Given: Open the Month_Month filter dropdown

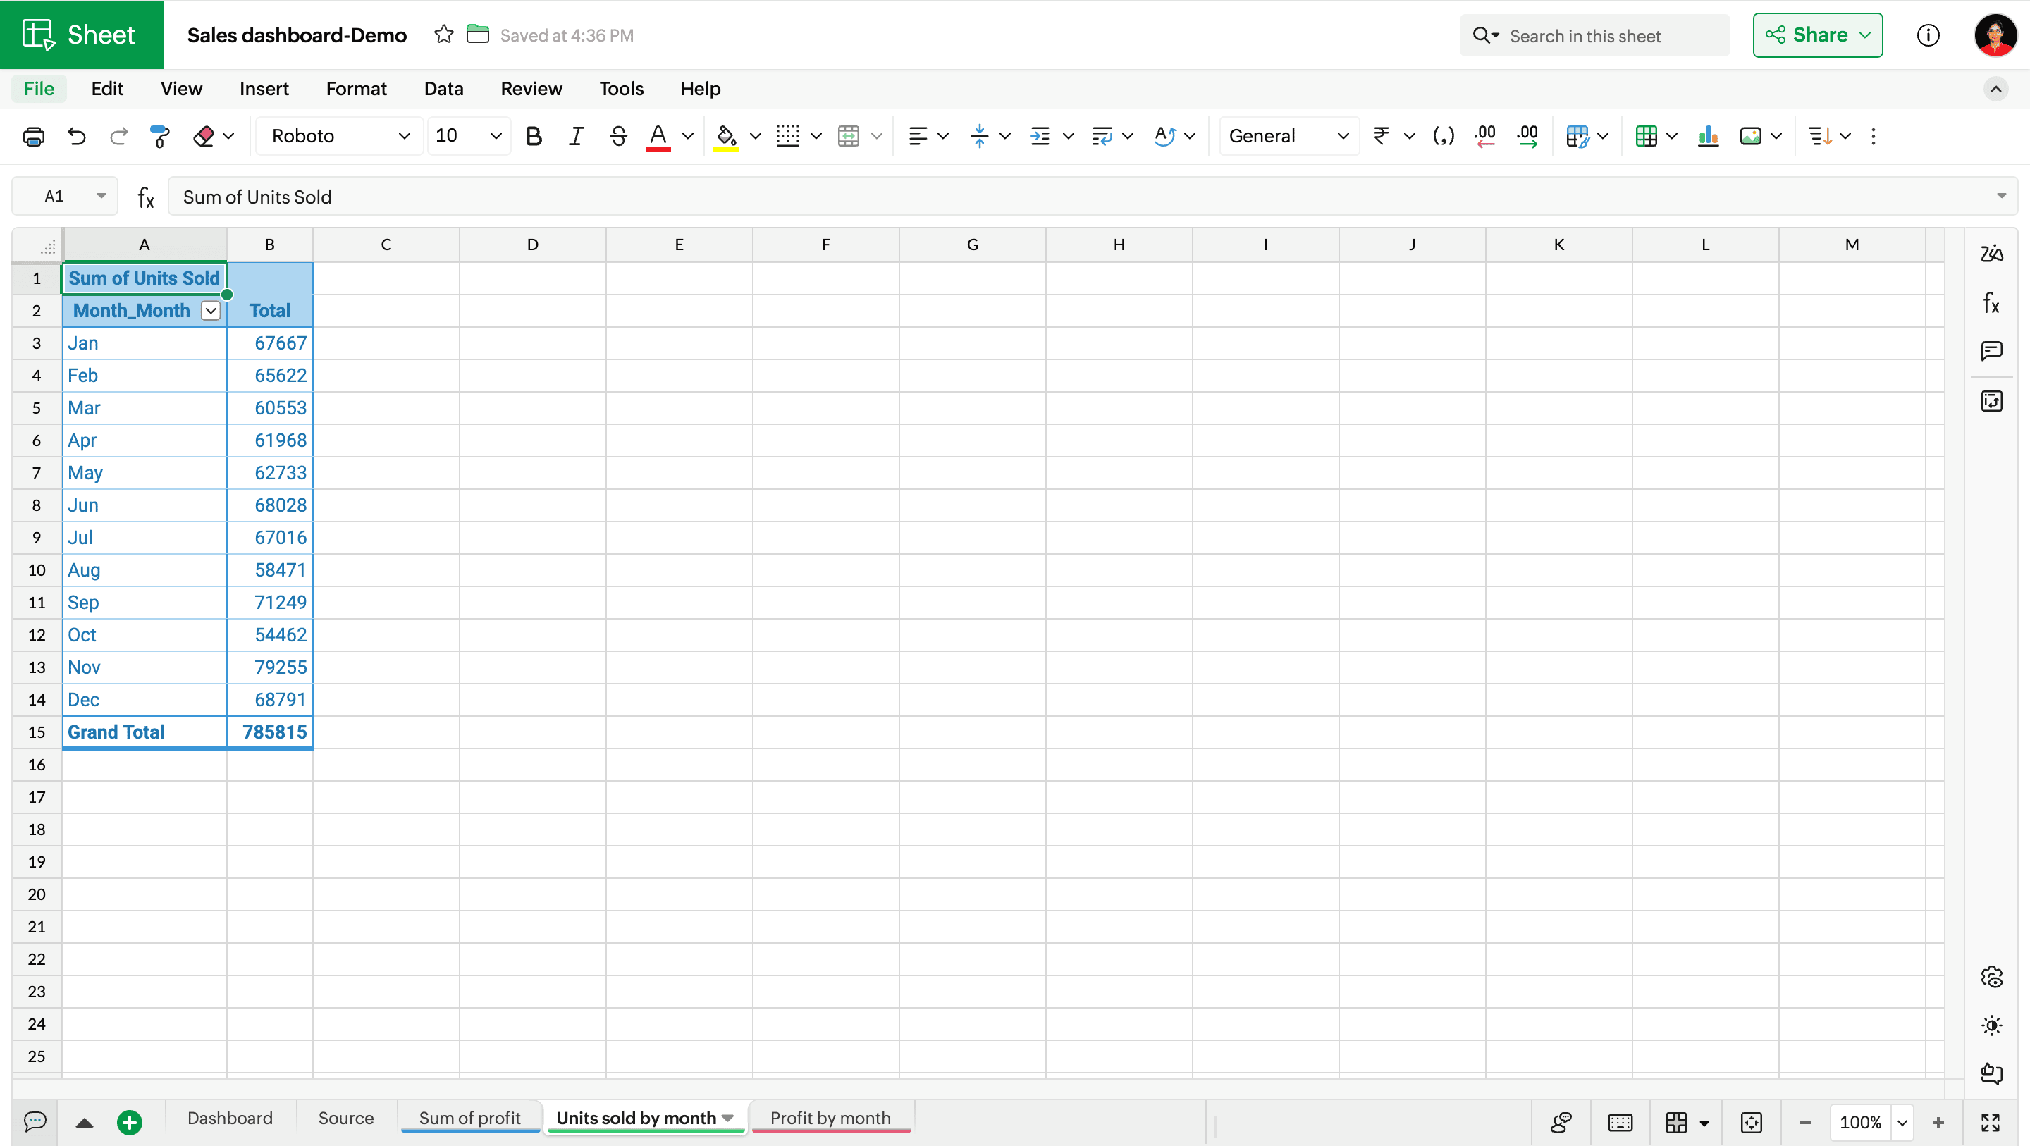Looking at the screenshot, I should coord(211,311).
